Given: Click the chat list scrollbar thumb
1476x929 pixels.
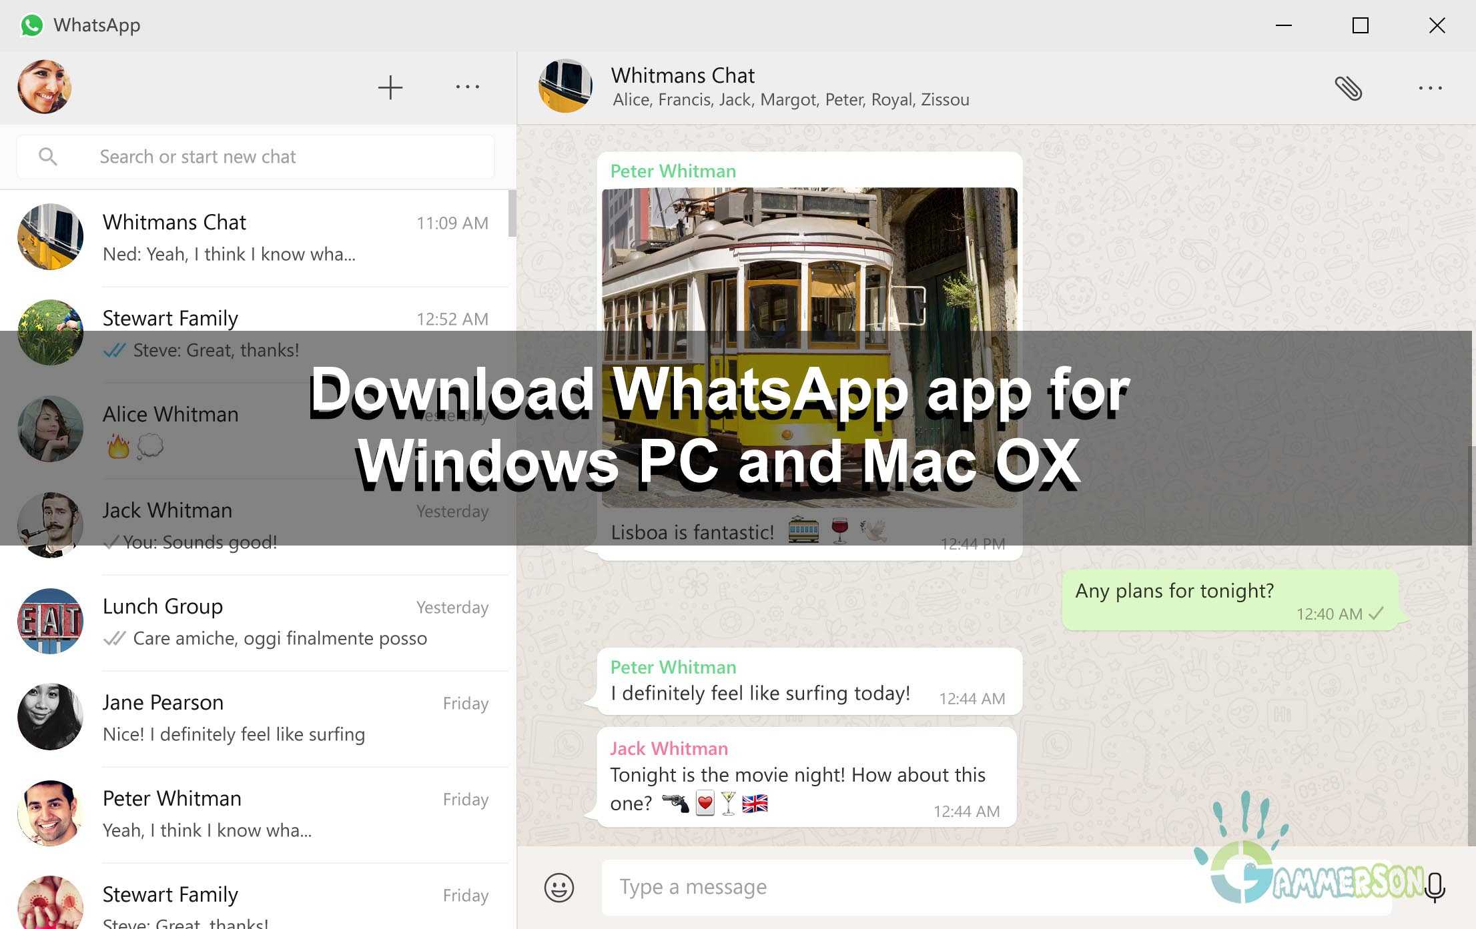Looking at the screenshot, I should tap(512, 213).
